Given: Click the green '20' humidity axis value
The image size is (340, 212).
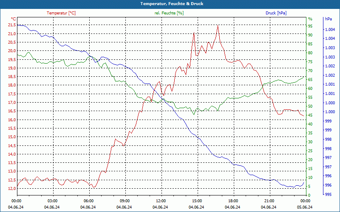Looking at the screenshot, I should click(x=310, y=160).
